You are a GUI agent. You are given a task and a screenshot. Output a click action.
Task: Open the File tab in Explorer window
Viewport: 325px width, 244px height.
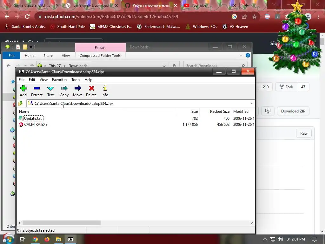pyautogui.click(x=11, y=56)
